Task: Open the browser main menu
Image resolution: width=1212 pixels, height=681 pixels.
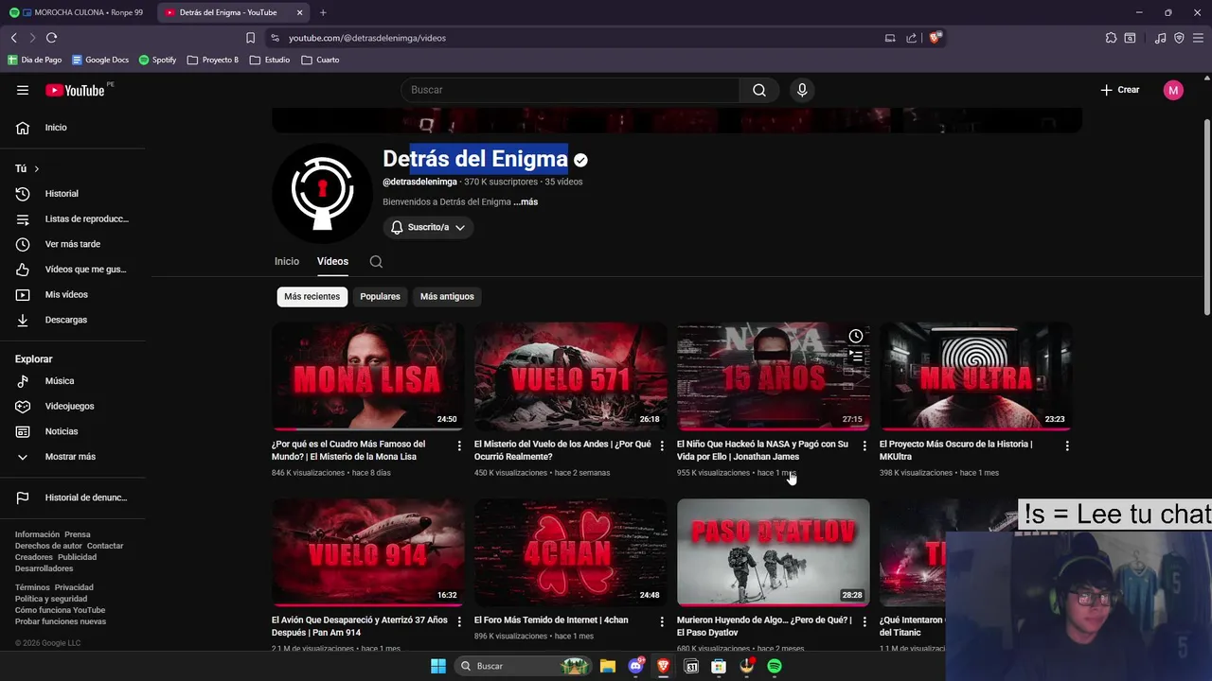Action: [x=1198, y=38]
